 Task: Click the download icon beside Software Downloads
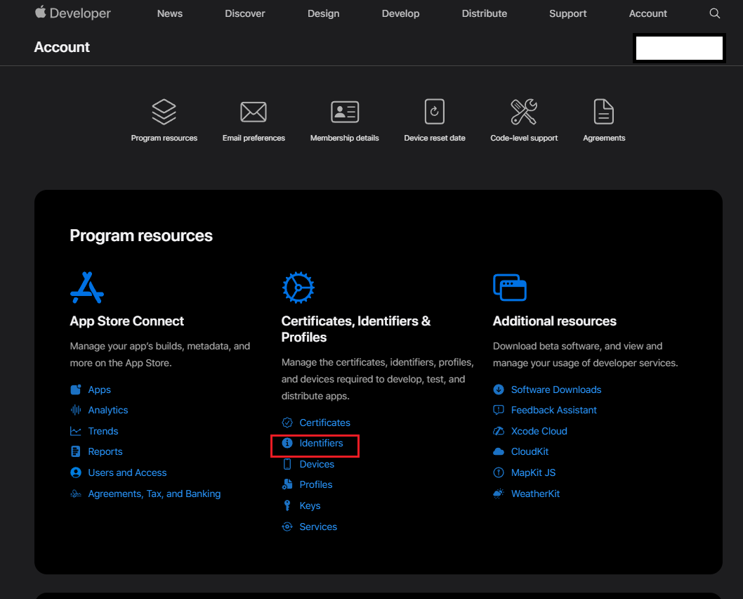tap(499, 389)
